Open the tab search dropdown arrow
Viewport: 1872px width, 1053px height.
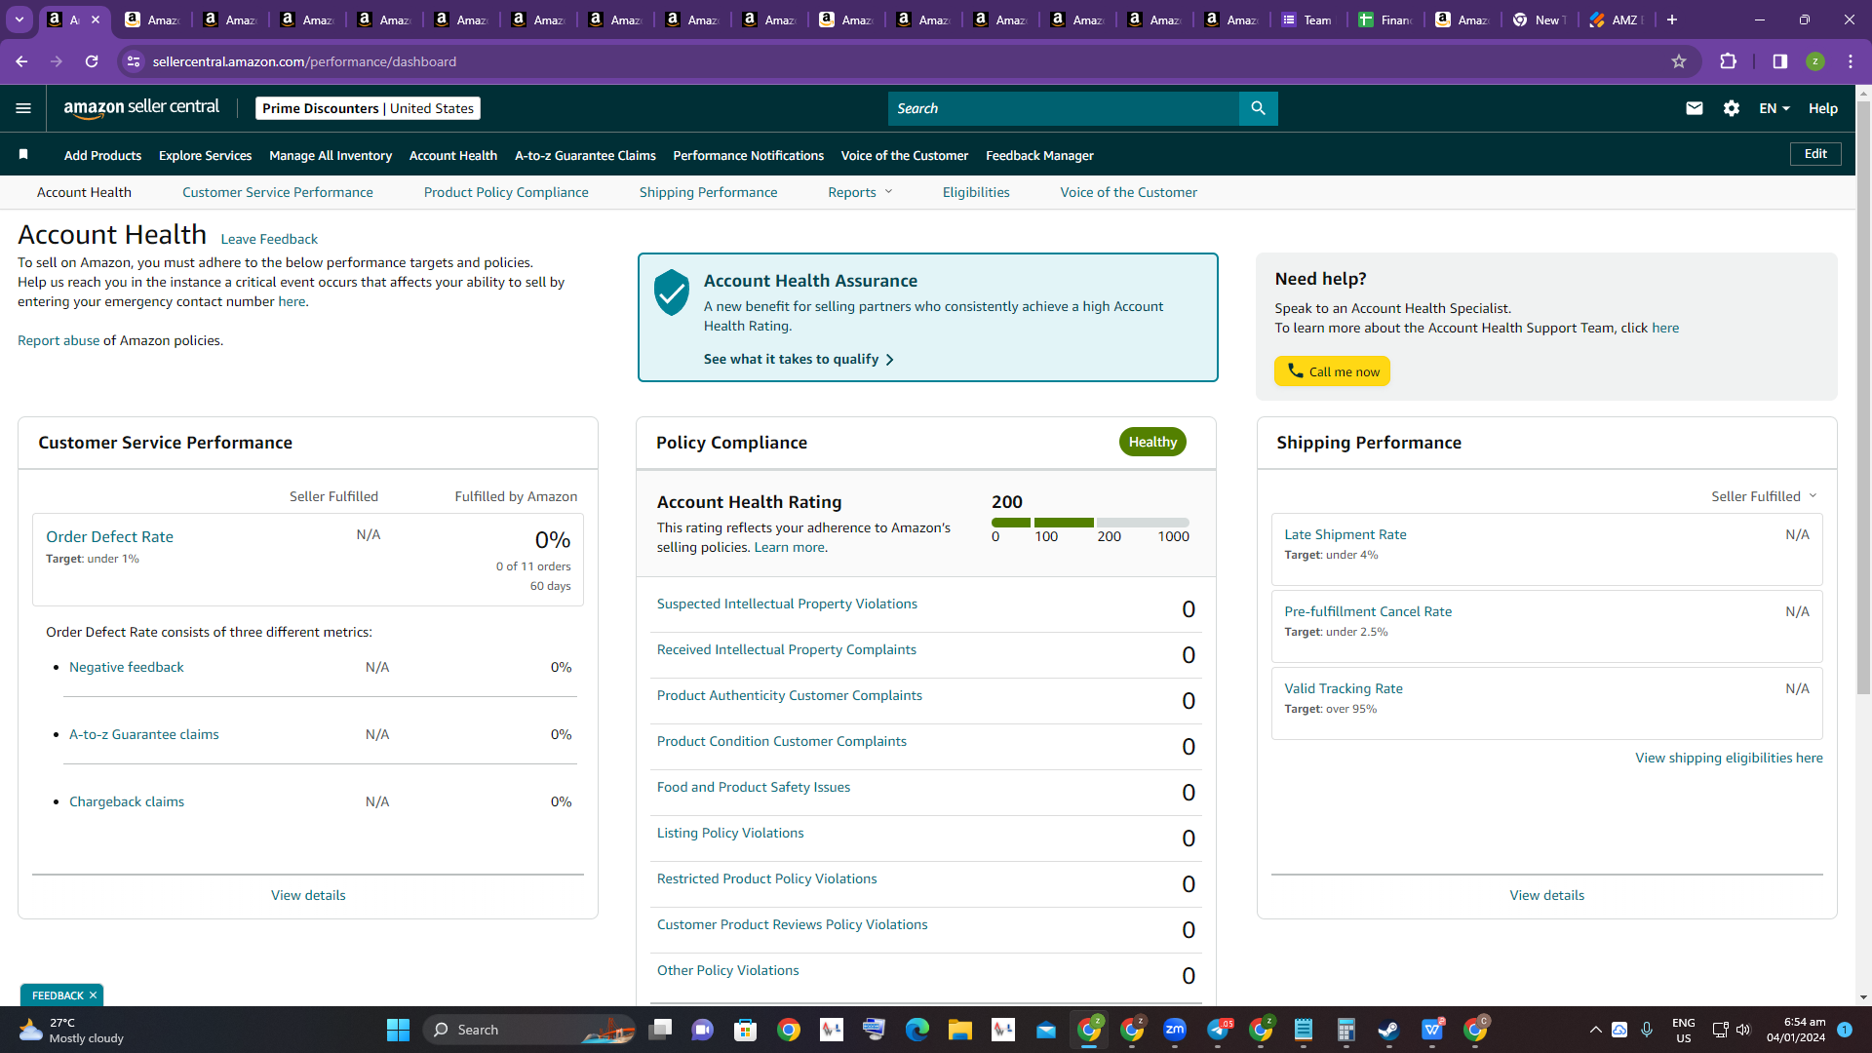[19, 19]
